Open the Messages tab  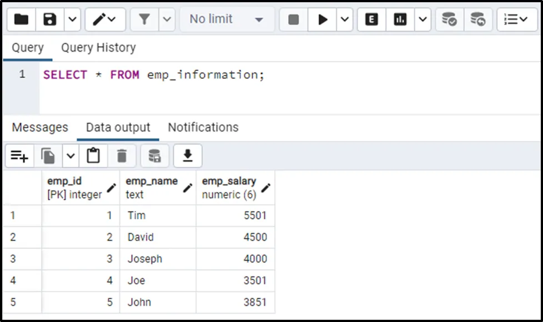40,127
